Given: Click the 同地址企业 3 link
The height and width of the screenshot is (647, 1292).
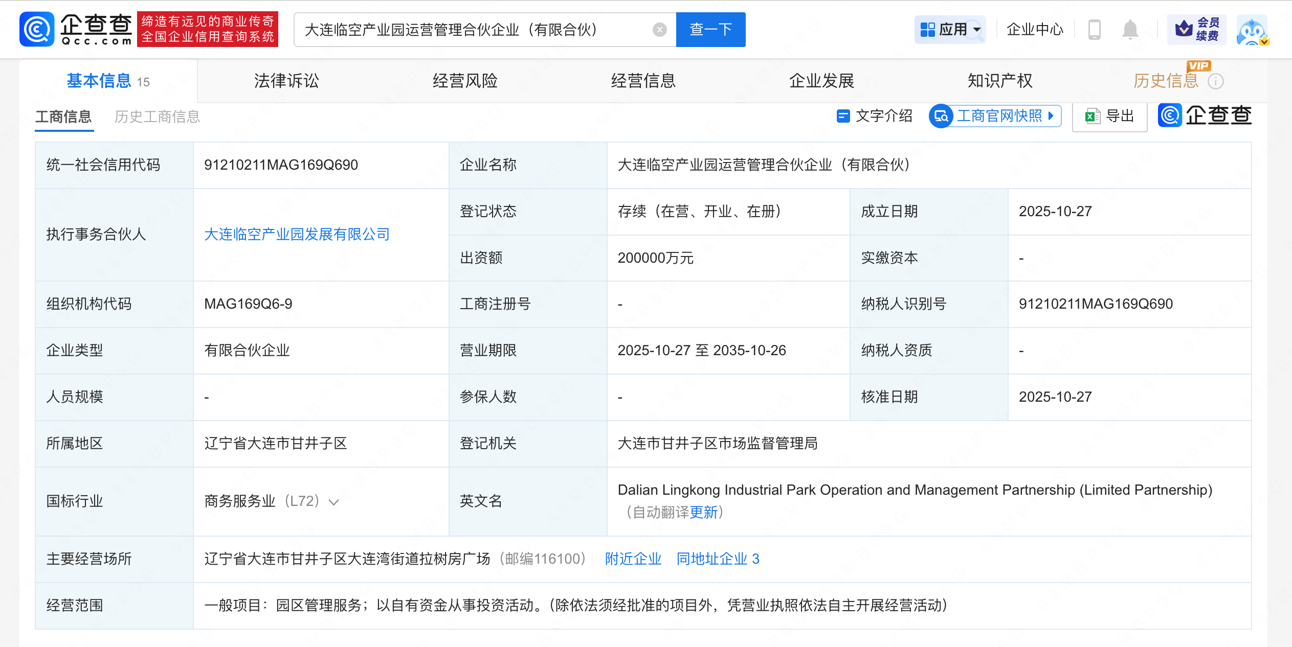Looking at the screenshot, I should click(x=718, y=559).
